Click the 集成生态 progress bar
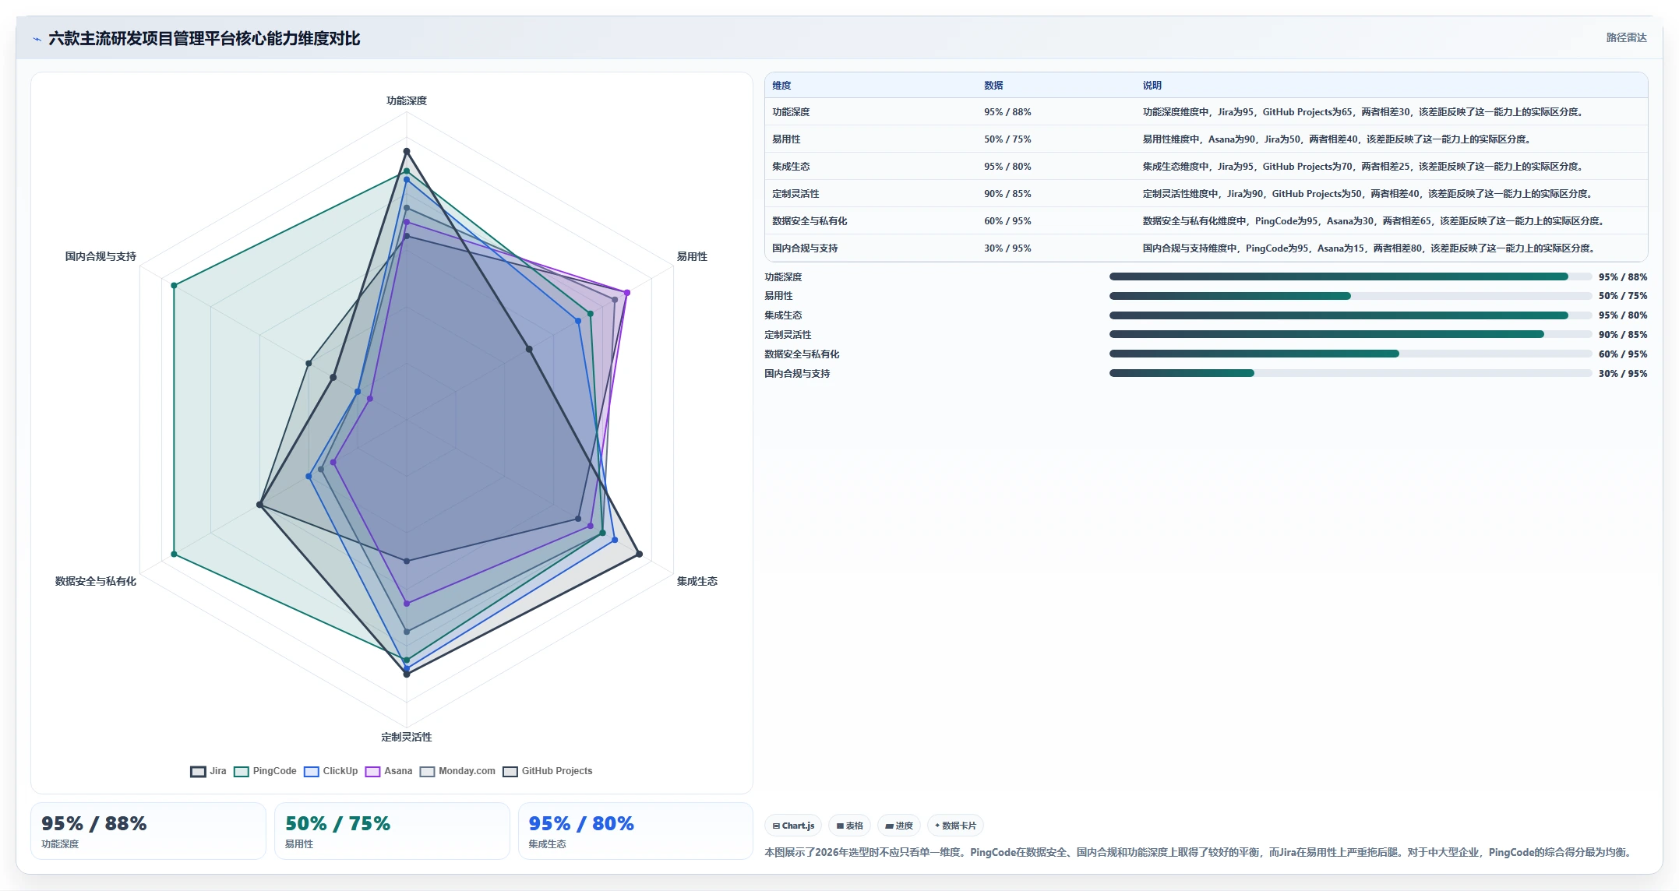This screenshot has height=891, width=1679. point(1350,315)
